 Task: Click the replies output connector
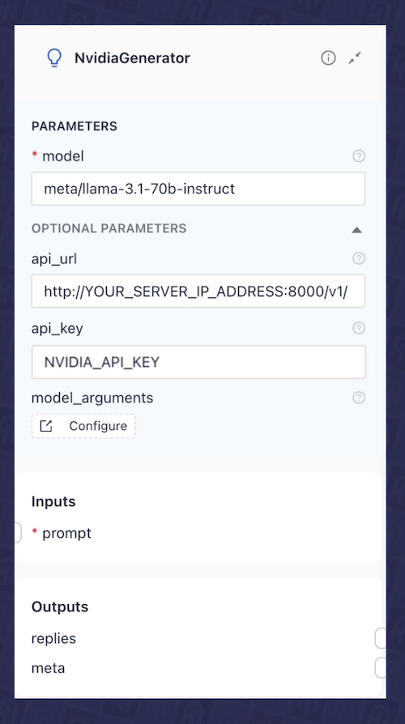(x=381, y=639)
